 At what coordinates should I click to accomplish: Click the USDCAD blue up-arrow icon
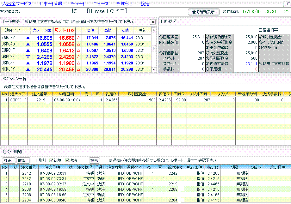(28, 44)
